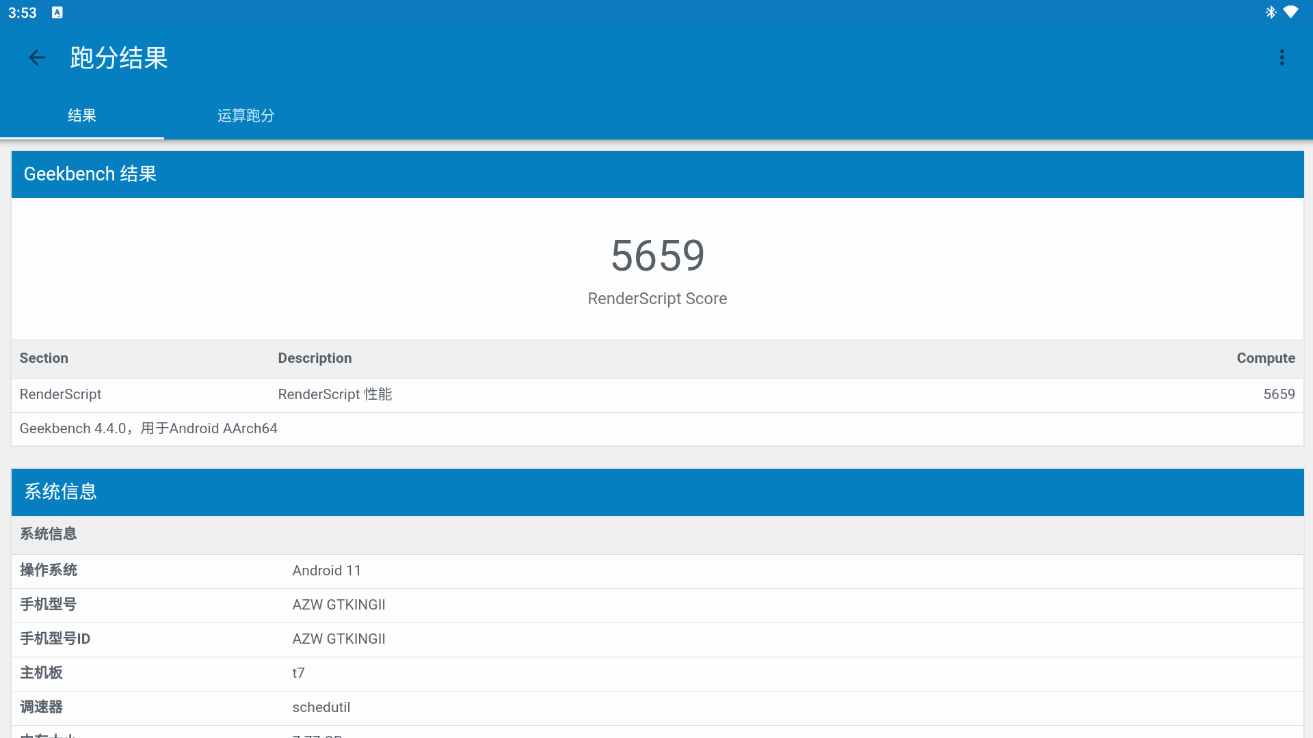Click the 调速器 label
1313x738 pixels.
41,707
